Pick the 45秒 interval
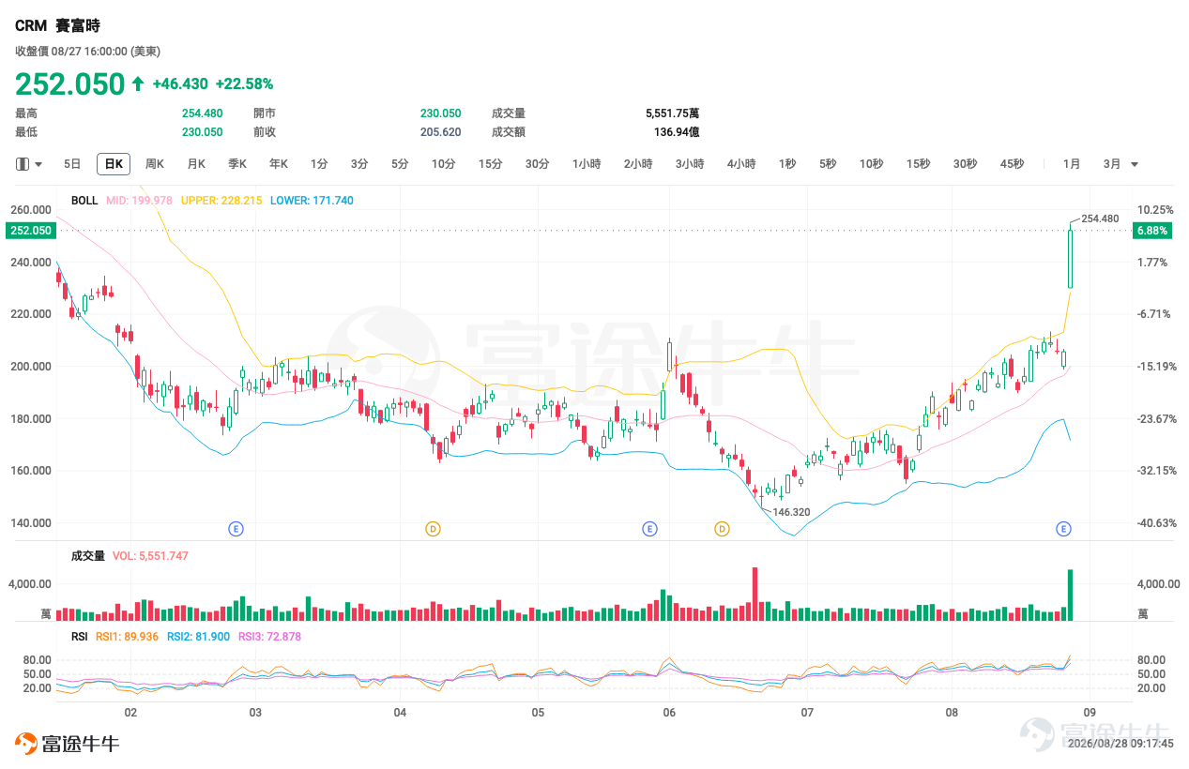Viewport: 1189px width, 769px height. [1012, 164]
